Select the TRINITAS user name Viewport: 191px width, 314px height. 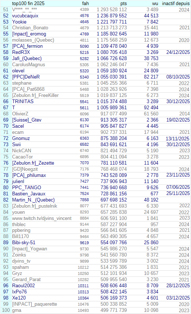tap(23, 102)
